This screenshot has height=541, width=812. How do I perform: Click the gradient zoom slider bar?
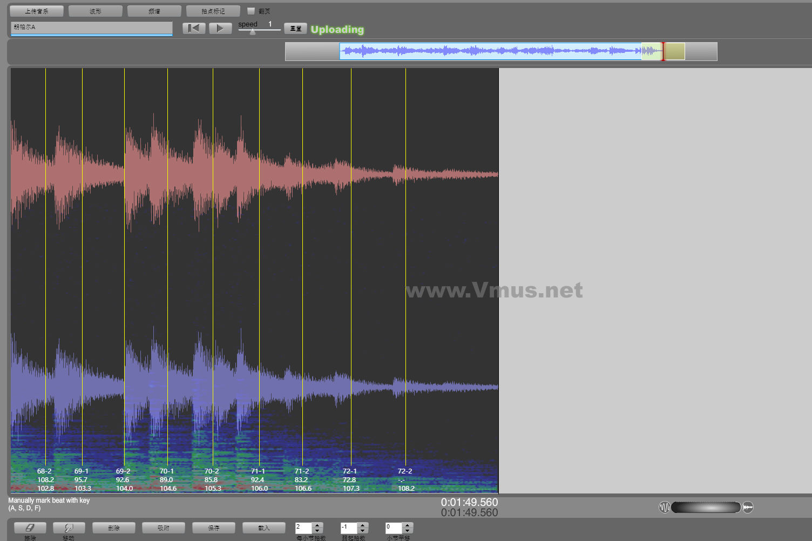[706, 507]
